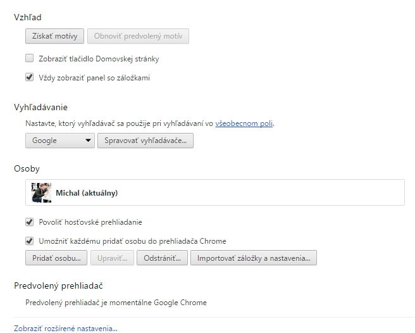Untick Vždy zobraziť panel so záložkami checkbox
Screen dimensions: 415x333
click(29, 78)
